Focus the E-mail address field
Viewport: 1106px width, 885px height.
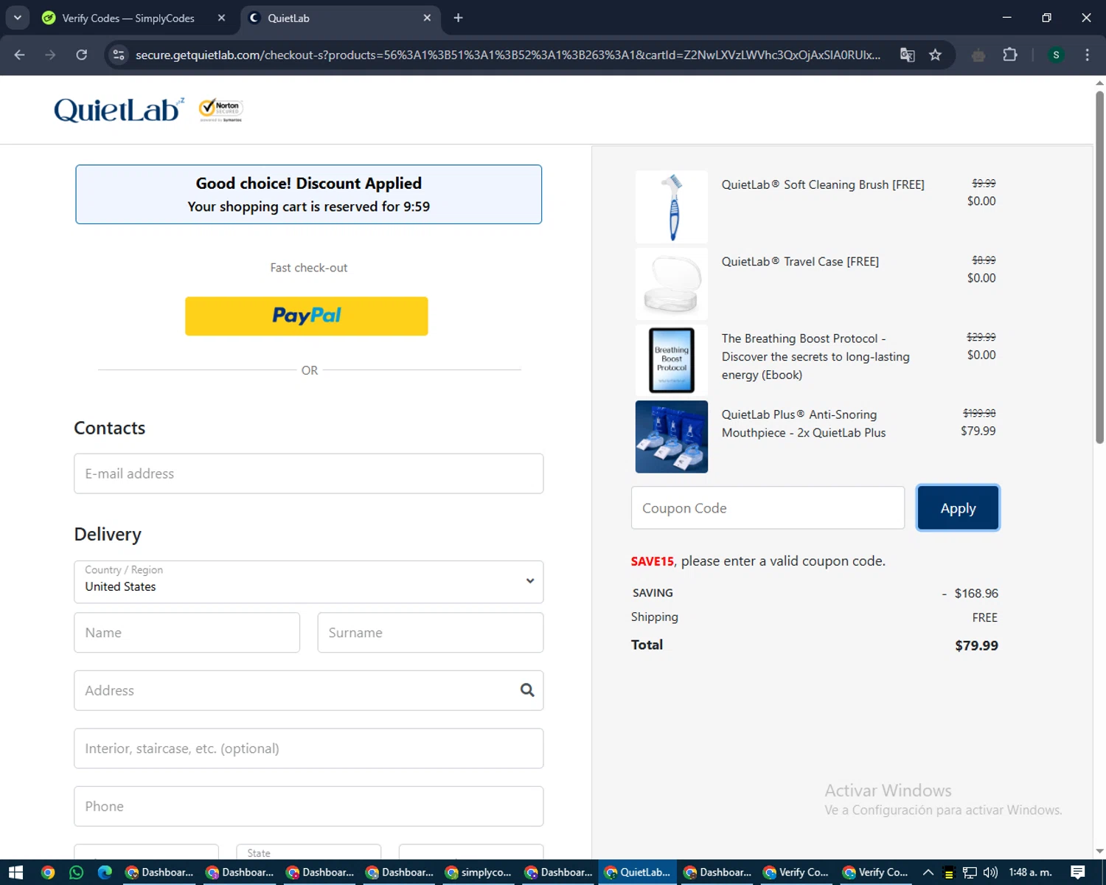click(308, 473)
